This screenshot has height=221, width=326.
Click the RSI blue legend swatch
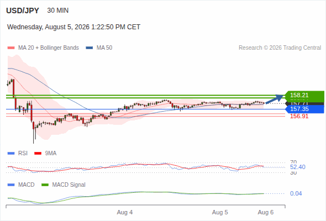click(x=11, y=154)
